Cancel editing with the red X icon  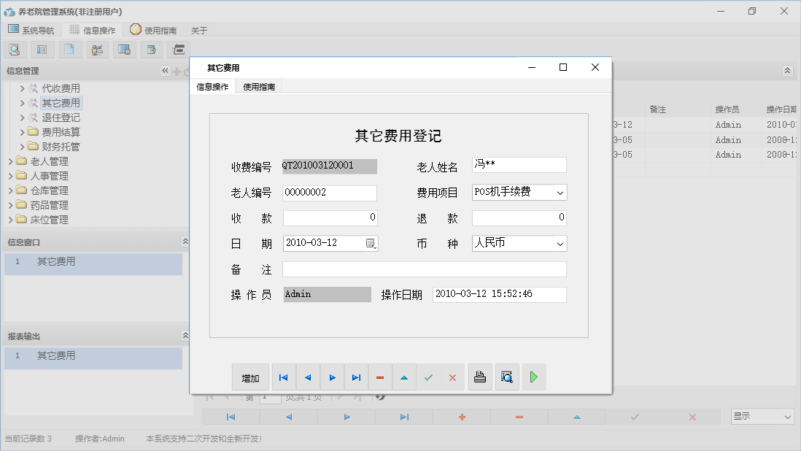click(x=452, y=377)
